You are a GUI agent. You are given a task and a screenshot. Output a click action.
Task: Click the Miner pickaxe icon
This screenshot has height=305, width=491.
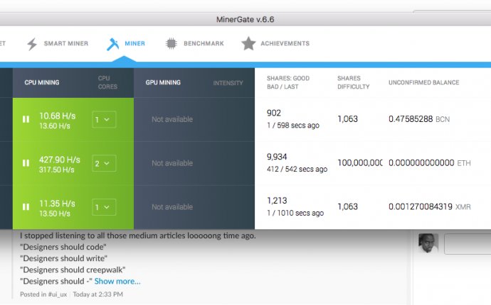coord(113,44)
